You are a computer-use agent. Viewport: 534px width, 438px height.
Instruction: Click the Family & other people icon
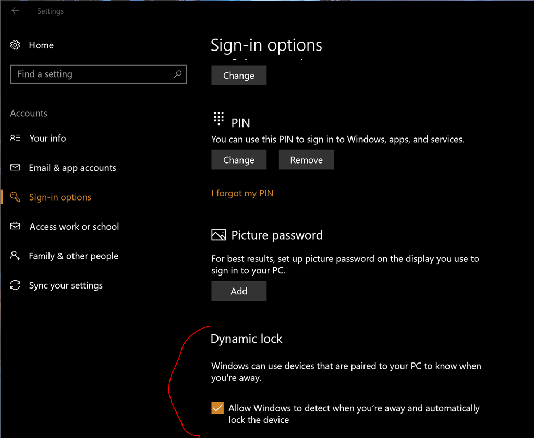tap(15, 256)
